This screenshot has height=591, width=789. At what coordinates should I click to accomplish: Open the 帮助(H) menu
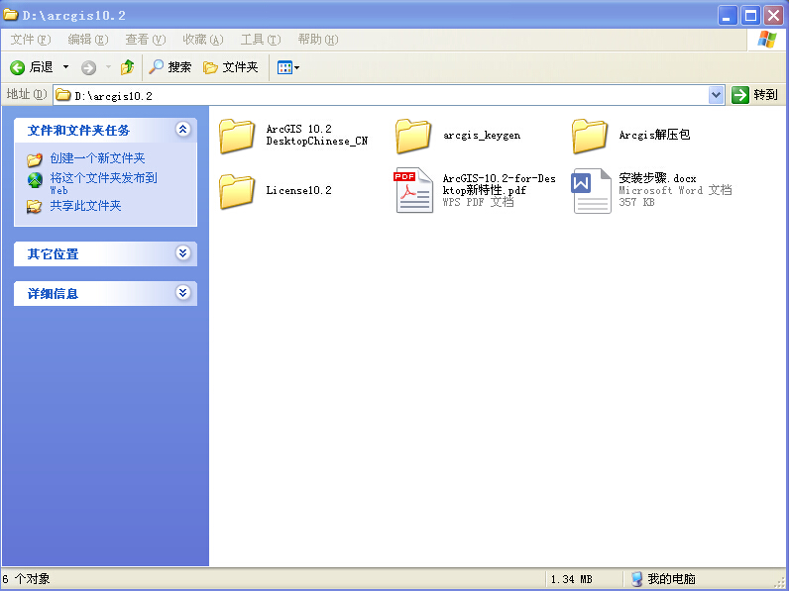318,40
